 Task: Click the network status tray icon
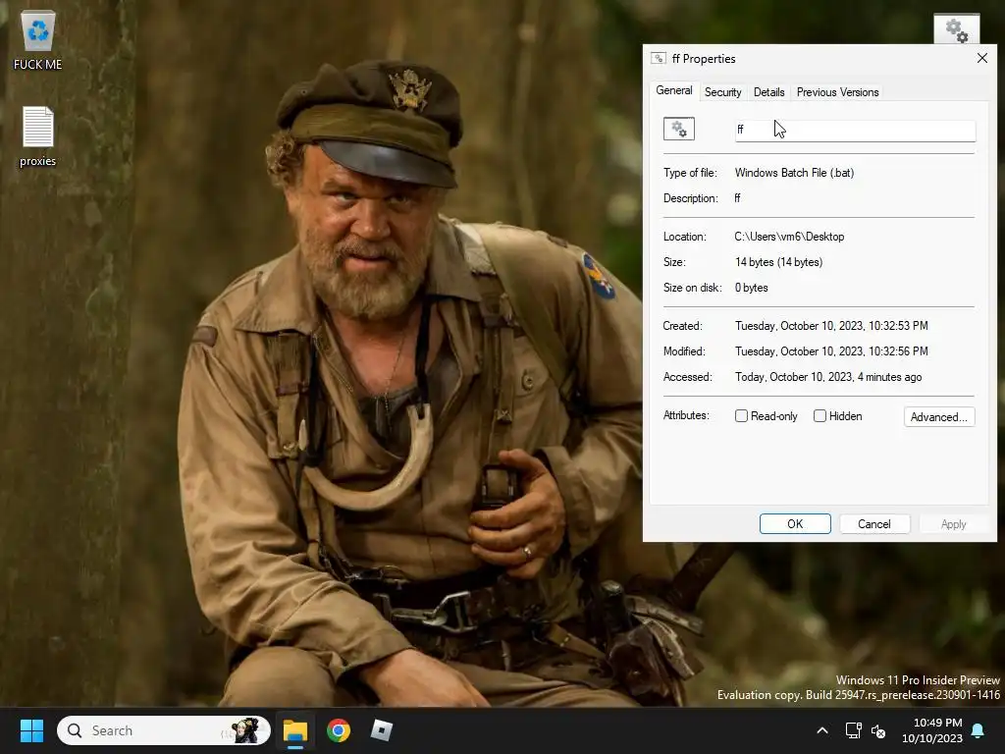853,730
